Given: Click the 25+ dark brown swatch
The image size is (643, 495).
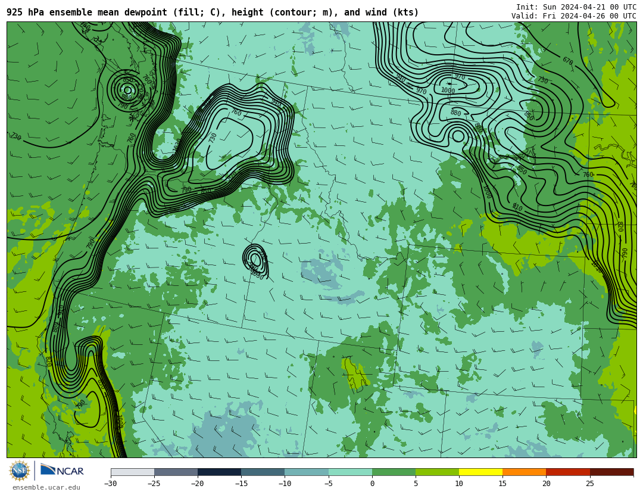Looking at the screenshot, I should click(612, 472).
